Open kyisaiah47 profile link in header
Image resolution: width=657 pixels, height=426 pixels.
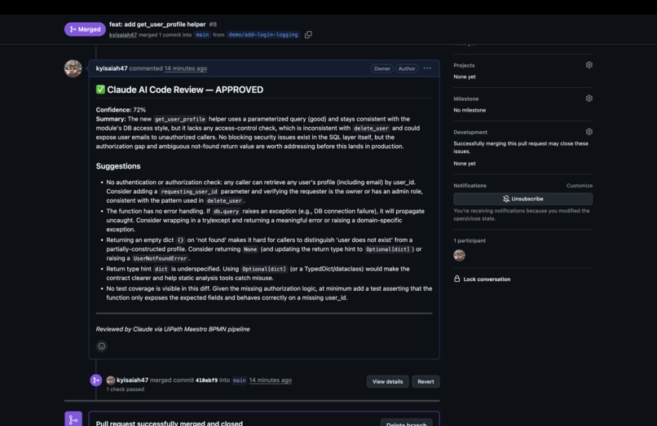pos(123,35)
